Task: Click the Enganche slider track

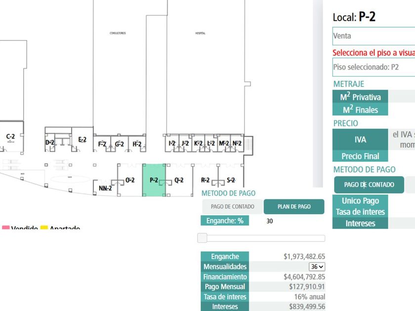Action: [x=261, y=238]
